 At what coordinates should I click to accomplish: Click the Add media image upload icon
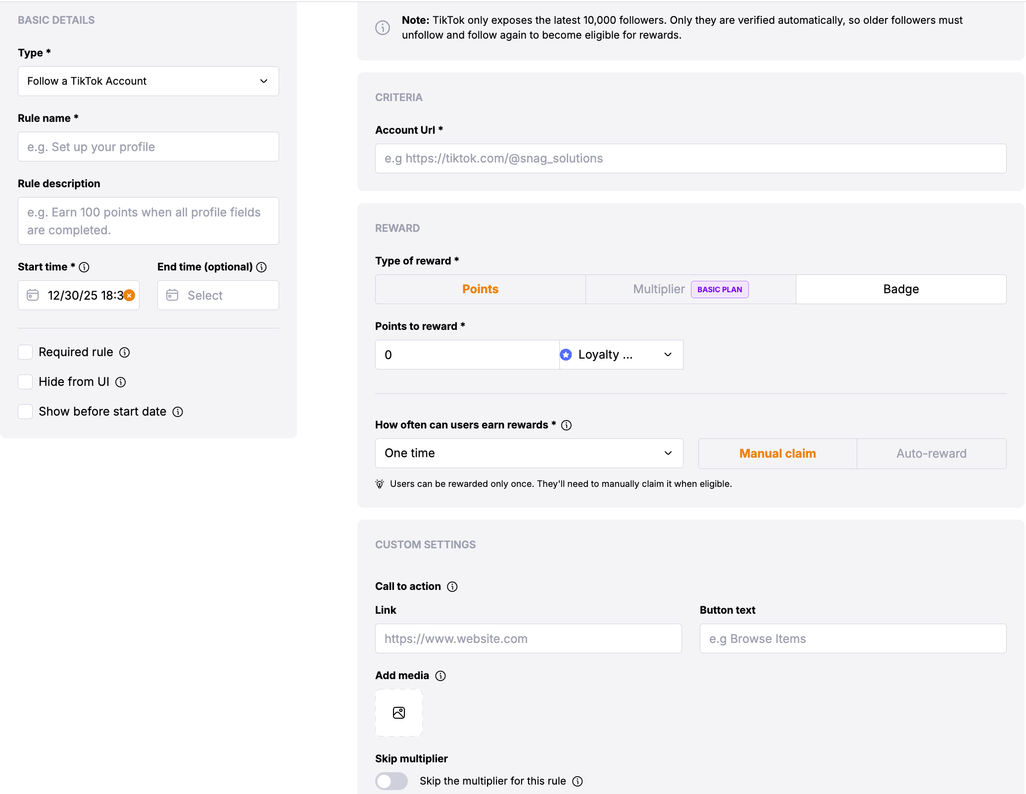point(398,712)
